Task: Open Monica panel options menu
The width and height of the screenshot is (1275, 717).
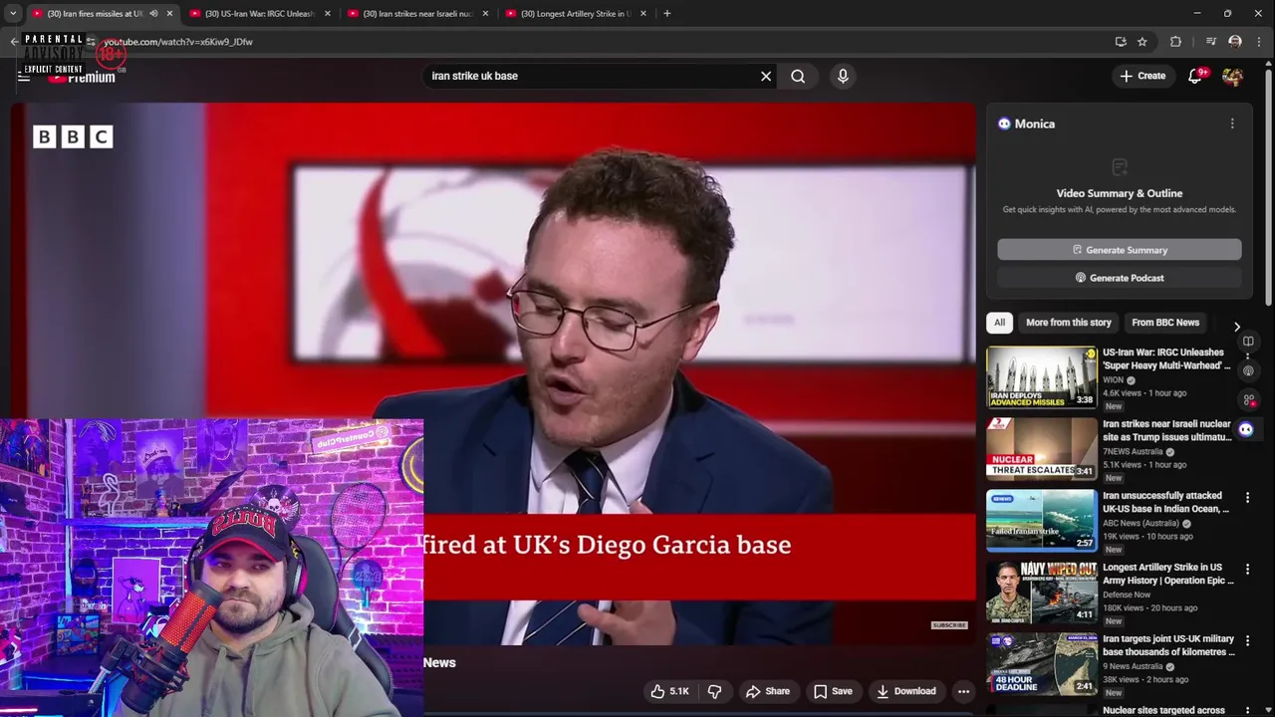Action: click(x=1232, y=123)
